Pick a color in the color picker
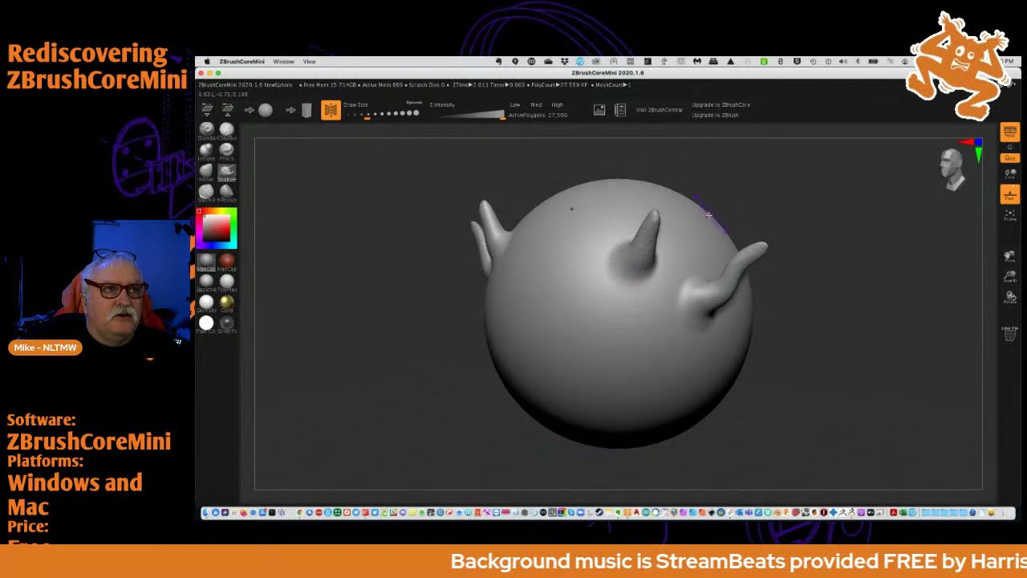This screenshot has width=1027, height=578. tap(217, 228)
